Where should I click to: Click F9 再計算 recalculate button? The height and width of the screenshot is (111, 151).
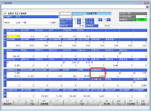pos(107,103)
